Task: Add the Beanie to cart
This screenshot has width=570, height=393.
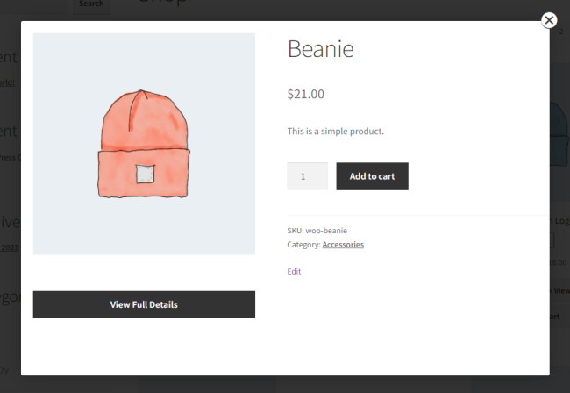Action: [x=372, y=176]
